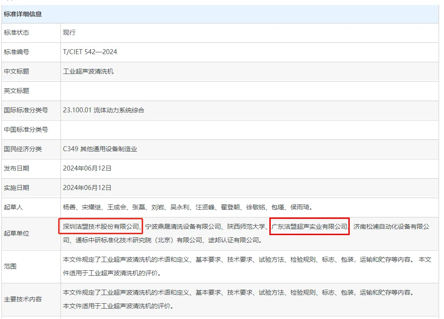444x319 pixels.
Task: Click highlighted "广东洁盟超声实业有限公司" text
Action: 310,227
